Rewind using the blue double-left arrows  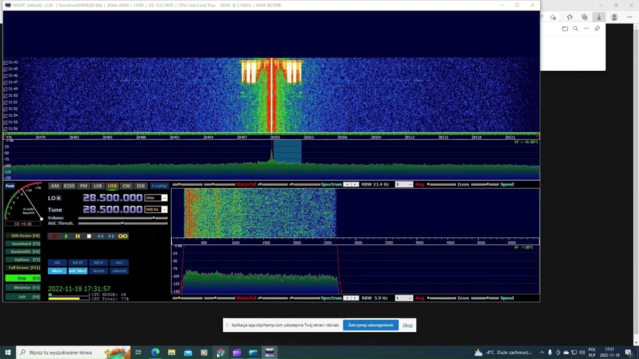pos(100,236)
